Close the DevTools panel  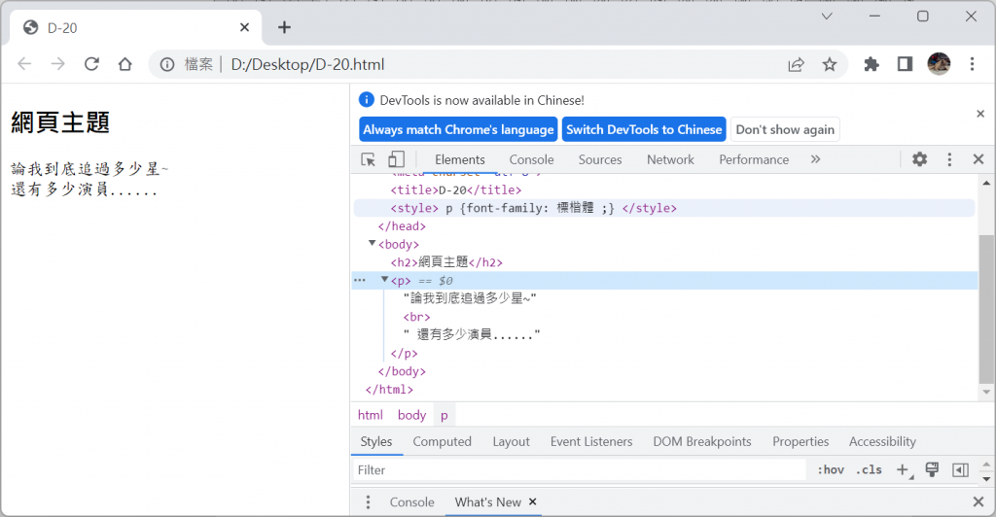[x=978, y=159]
